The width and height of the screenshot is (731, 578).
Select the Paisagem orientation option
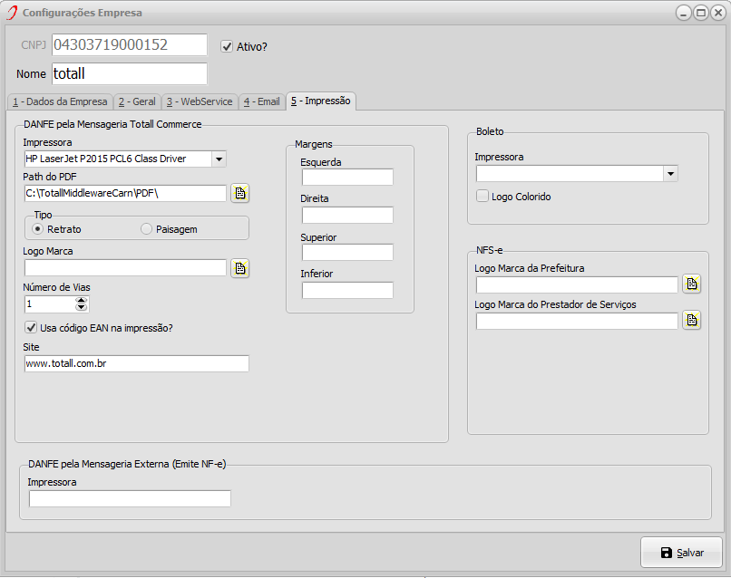[x=147, y=229]
